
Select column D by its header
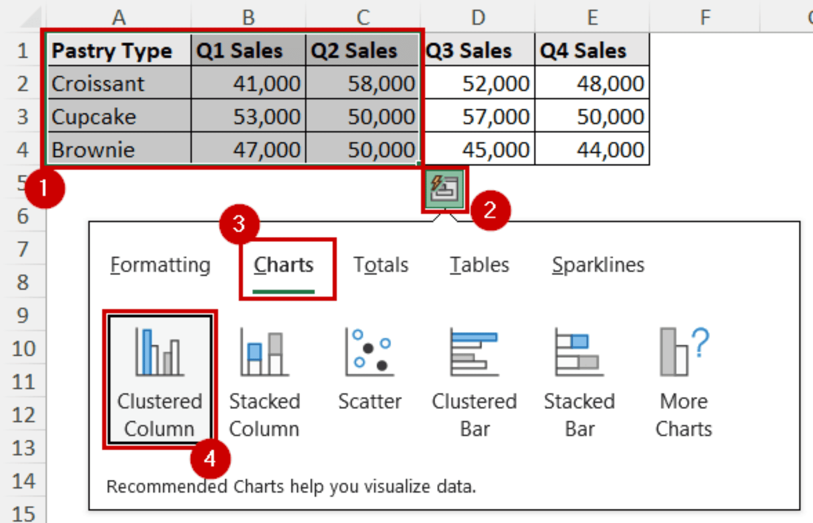[478, 17]
